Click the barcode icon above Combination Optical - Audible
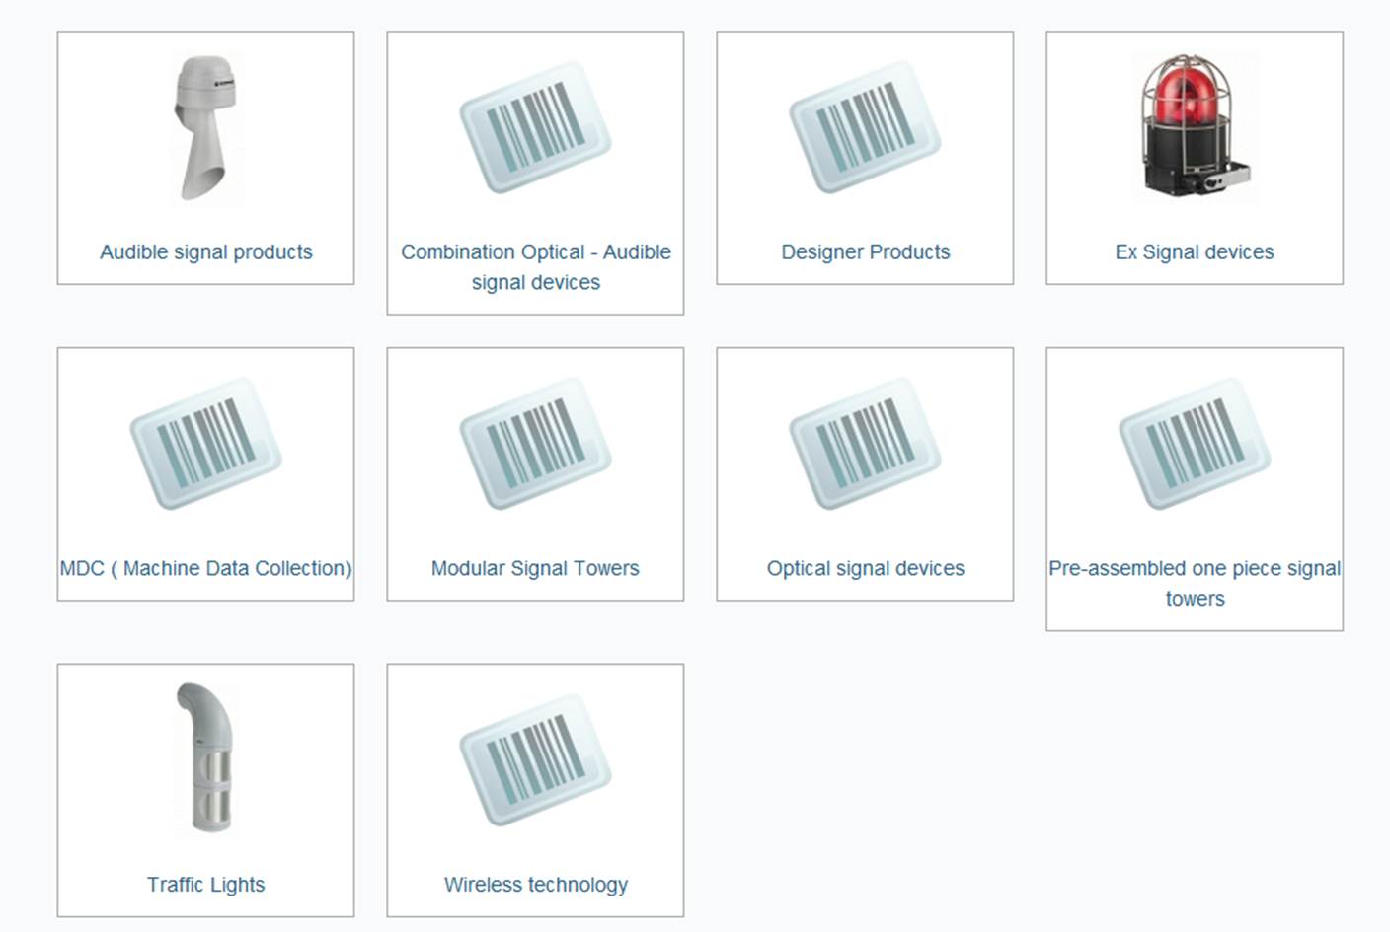The height and width of the screenshot is (932, 1390). click(535, 127)
